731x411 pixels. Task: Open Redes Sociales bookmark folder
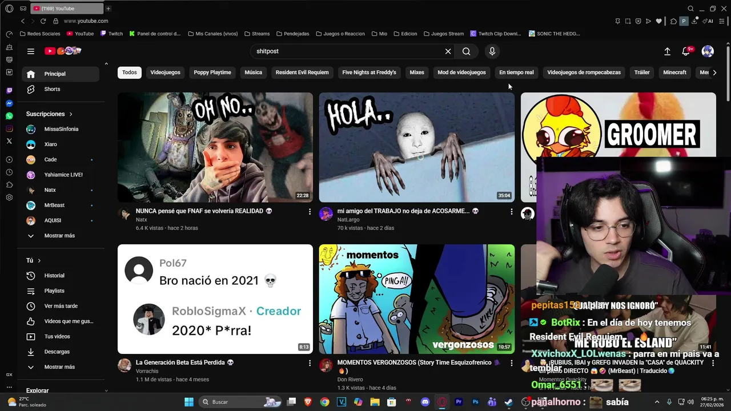coord(40,34)
